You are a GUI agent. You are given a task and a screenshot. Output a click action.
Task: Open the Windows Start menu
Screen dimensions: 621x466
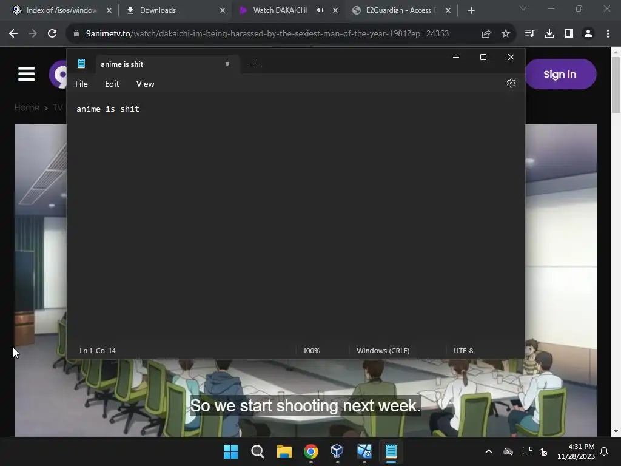point(231,451)
